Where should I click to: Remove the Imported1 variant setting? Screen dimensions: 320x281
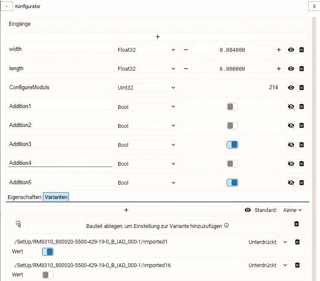(297, 242)
